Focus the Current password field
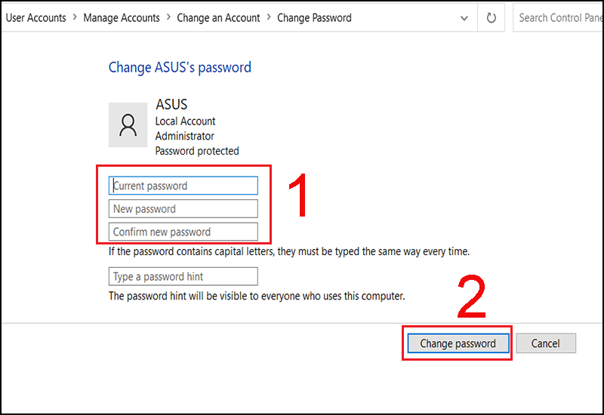Screen dimensions: 604x415 point(183,186)
